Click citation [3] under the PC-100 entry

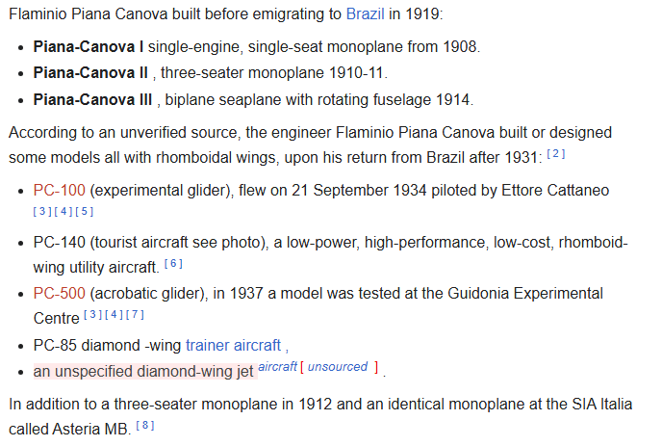pyautogui.click(x=42, y=211)
